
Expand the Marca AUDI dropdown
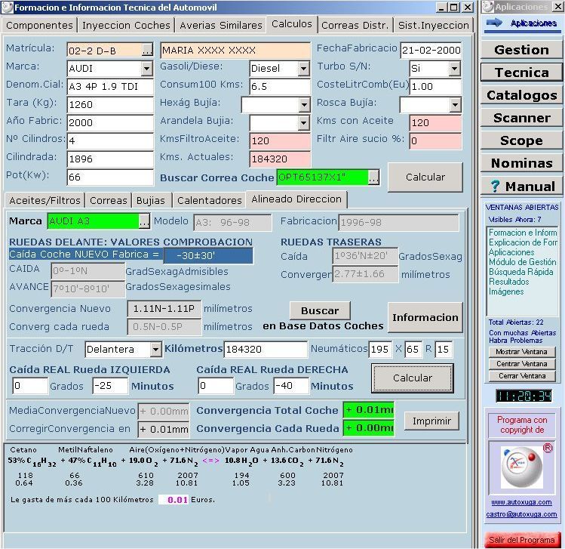(x=146, y=68)
